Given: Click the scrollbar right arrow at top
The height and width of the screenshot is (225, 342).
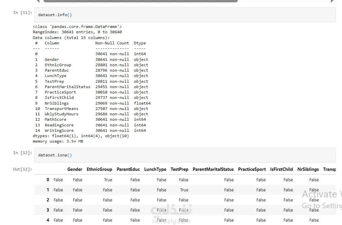Looking at the screenshot, I should (333, 1).
